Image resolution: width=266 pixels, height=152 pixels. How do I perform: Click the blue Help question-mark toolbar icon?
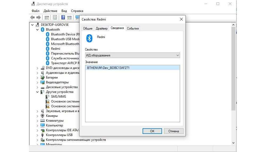63,18
